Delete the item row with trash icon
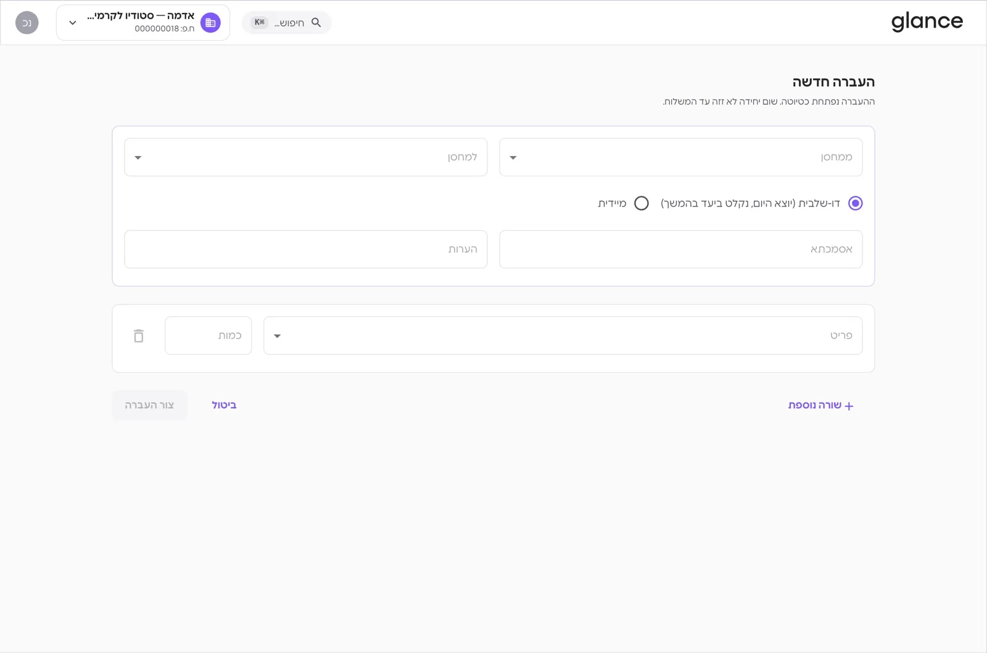 point(139,335)
